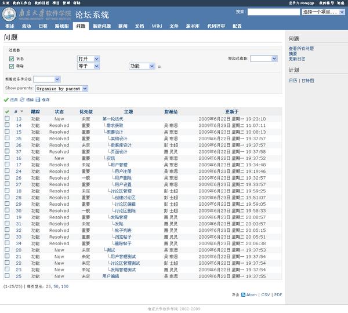Check the box for issue 13
The width and height of the screenshot is (348, 313).
(7, 118)
